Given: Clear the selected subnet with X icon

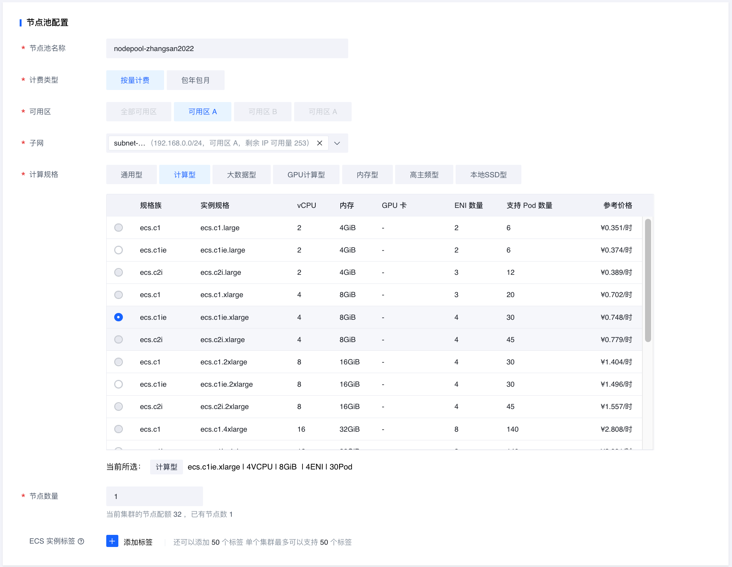Looking at the screenshot, I should click(319, 143).
